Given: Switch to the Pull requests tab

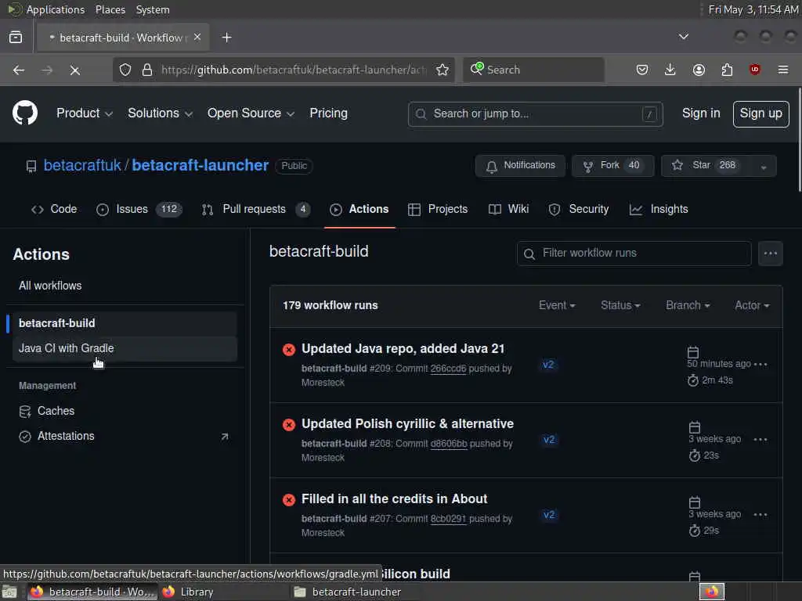Looking at the screenshot, I should pyautogui.click(x=256, y=209).
